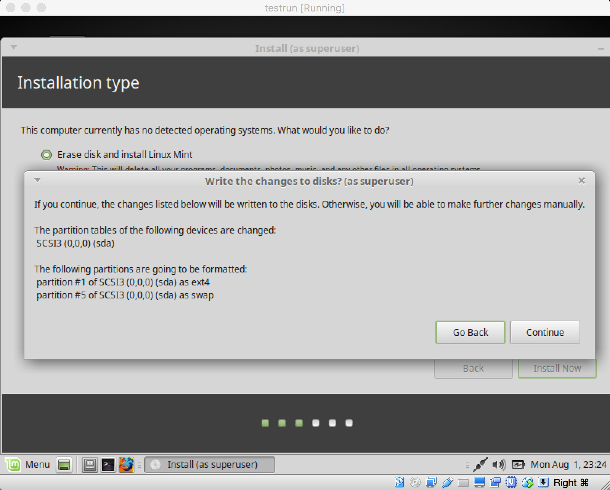The height and width of the screenshot is (490, 610).
Task: Launch Firefox from the panel
Action: (x=126, y=465)
